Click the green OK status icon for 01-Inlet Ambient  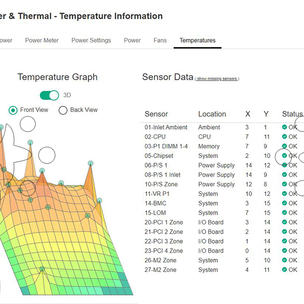coord(285,128)
